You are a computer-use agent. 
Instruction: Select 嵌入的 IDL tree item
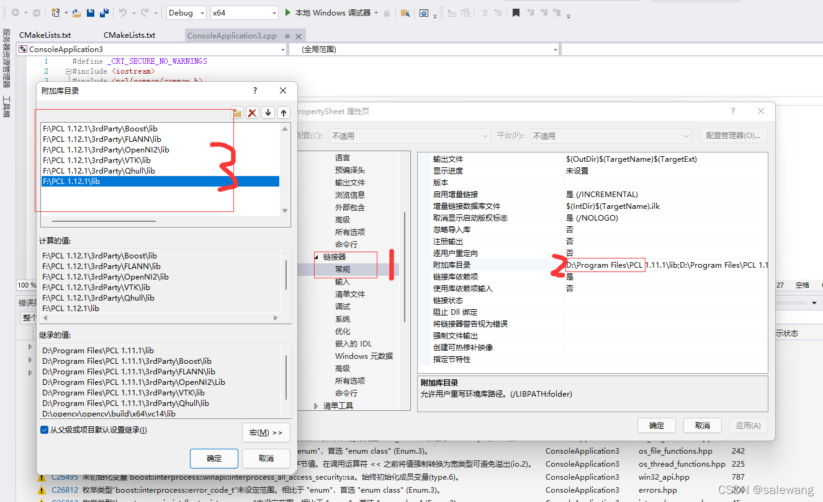pyautogui.click(x=353, y=343)
